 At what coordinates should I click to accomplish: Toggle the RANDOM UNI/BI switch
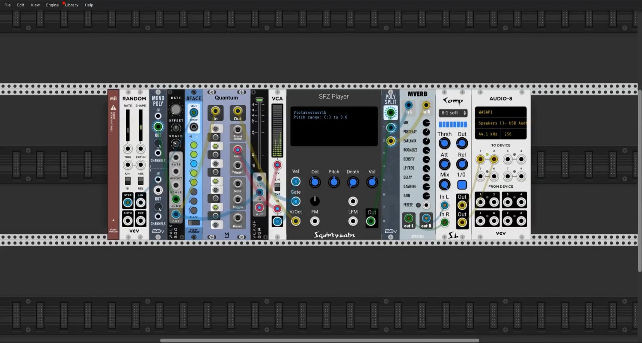(128, 181)
